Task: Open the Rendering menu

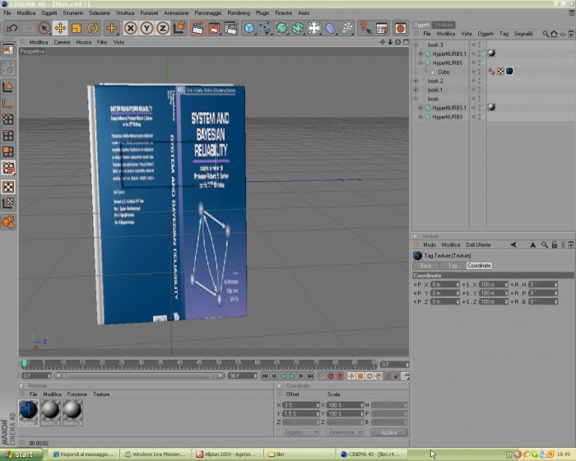Action: tap(239, 13)
